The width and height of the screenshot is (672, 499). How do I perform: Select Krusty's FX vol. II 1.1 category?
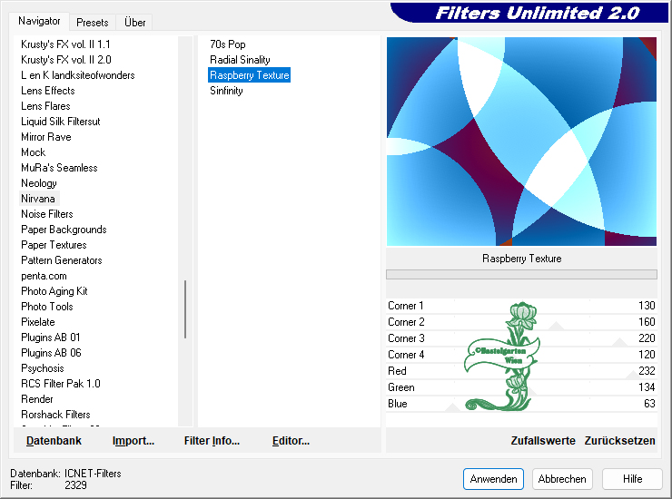pos(65,44)
